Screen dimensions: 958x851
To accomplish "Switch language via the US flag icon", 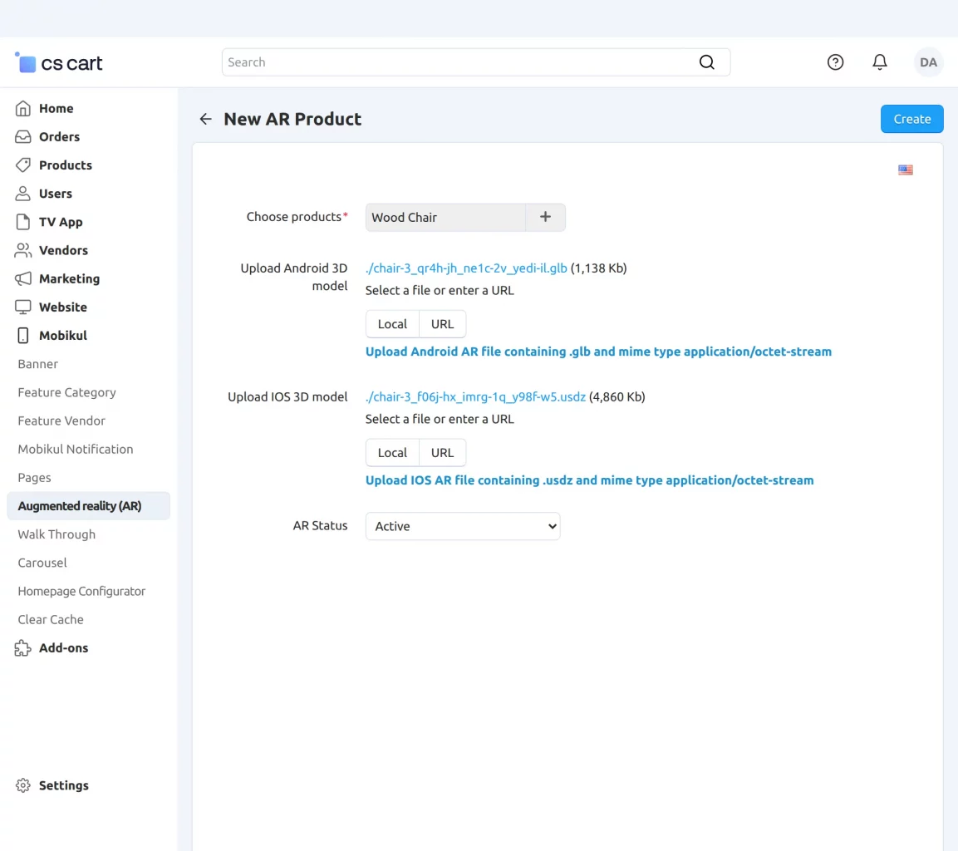I will (905, 170).
